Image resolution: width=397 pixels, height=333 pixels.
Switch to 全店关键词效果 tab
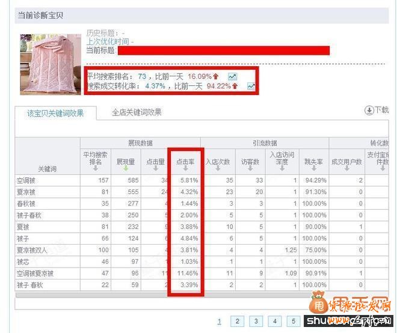pos(137,112)
